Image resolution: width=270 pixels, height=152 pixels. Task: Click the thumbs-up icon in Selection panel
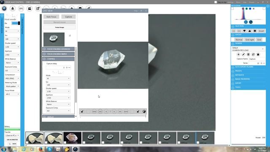pyautogui.click(x=250, y=31)
